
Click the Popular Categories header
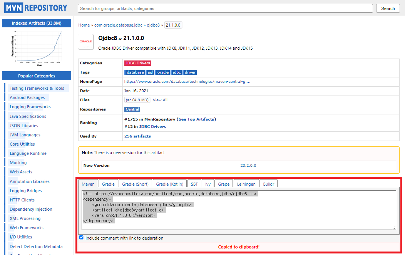37,76
